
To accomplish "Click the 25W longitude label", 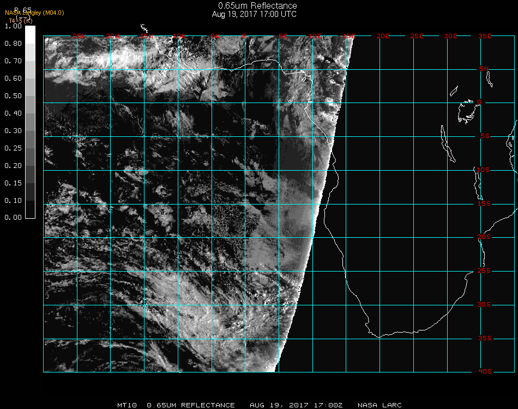I will coord(79,36).
